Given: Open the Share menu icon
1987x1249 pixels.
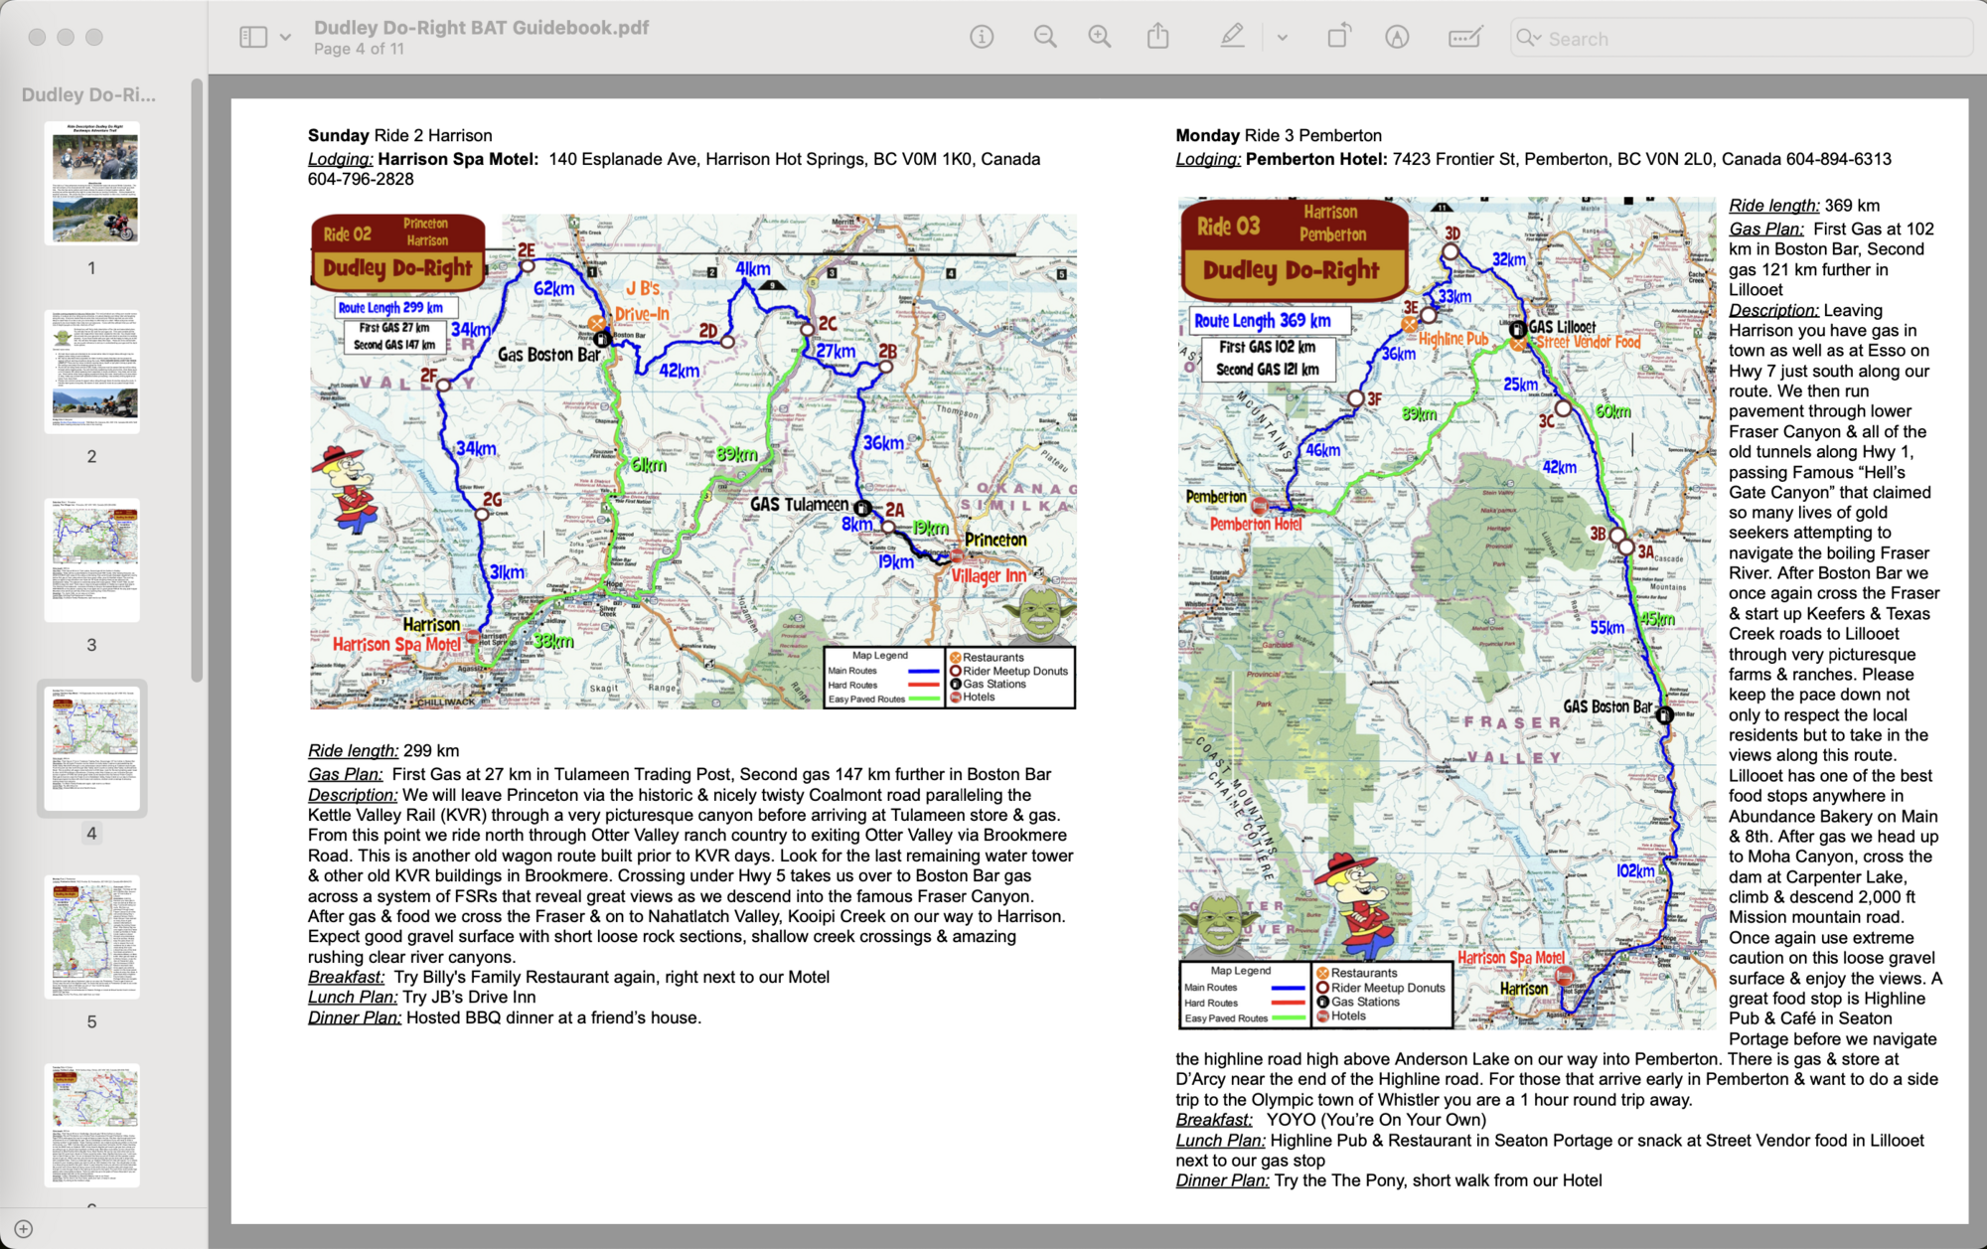Looking at the screenshot, I should 1157,38.
